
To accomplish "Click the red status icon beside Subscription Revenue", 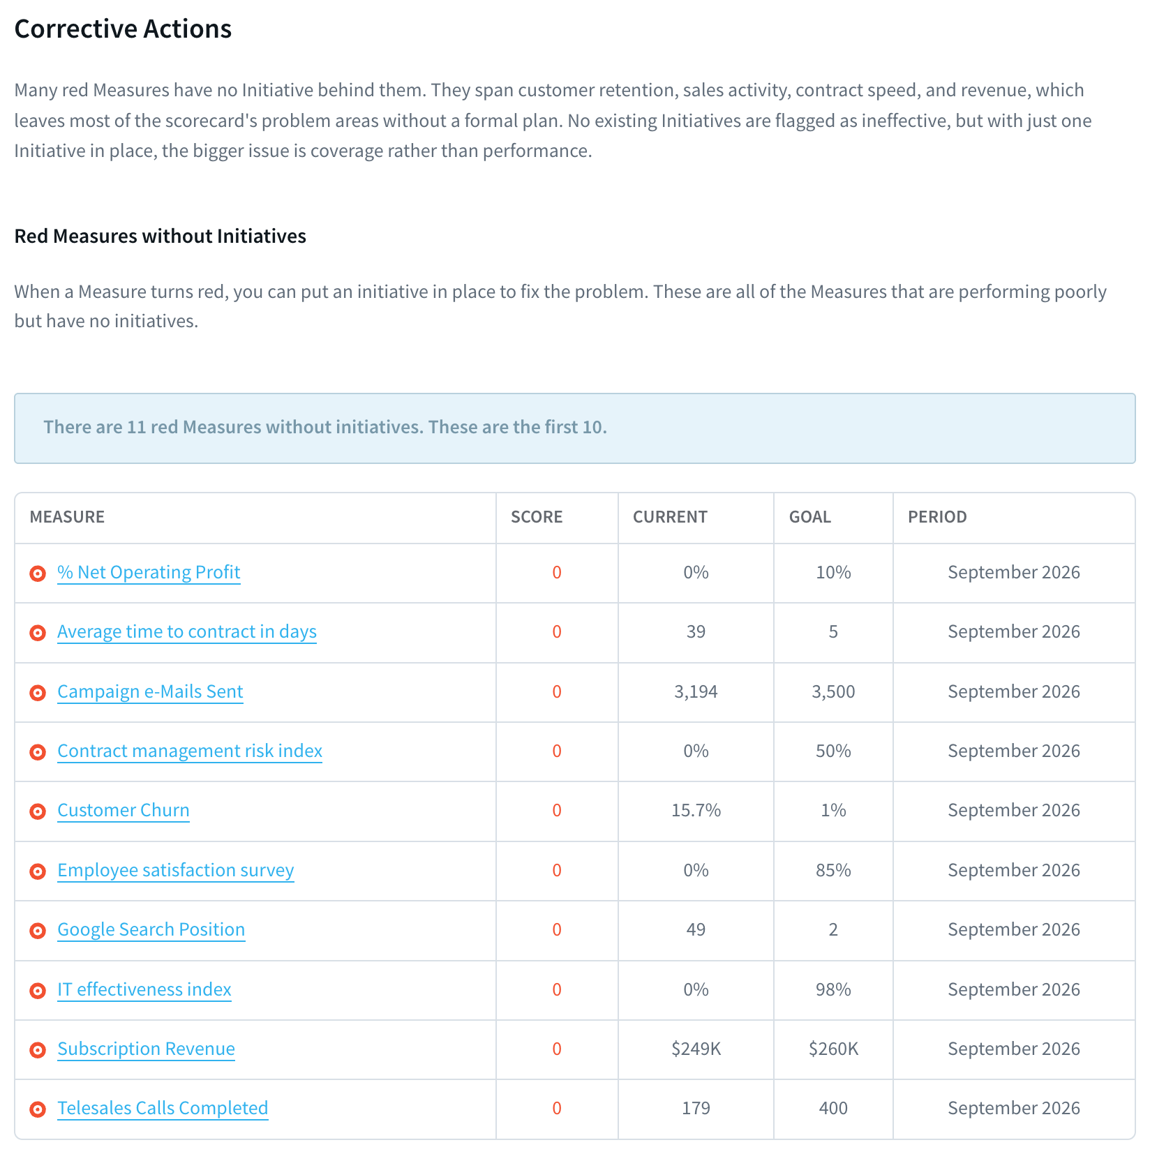I will 38,1050.
